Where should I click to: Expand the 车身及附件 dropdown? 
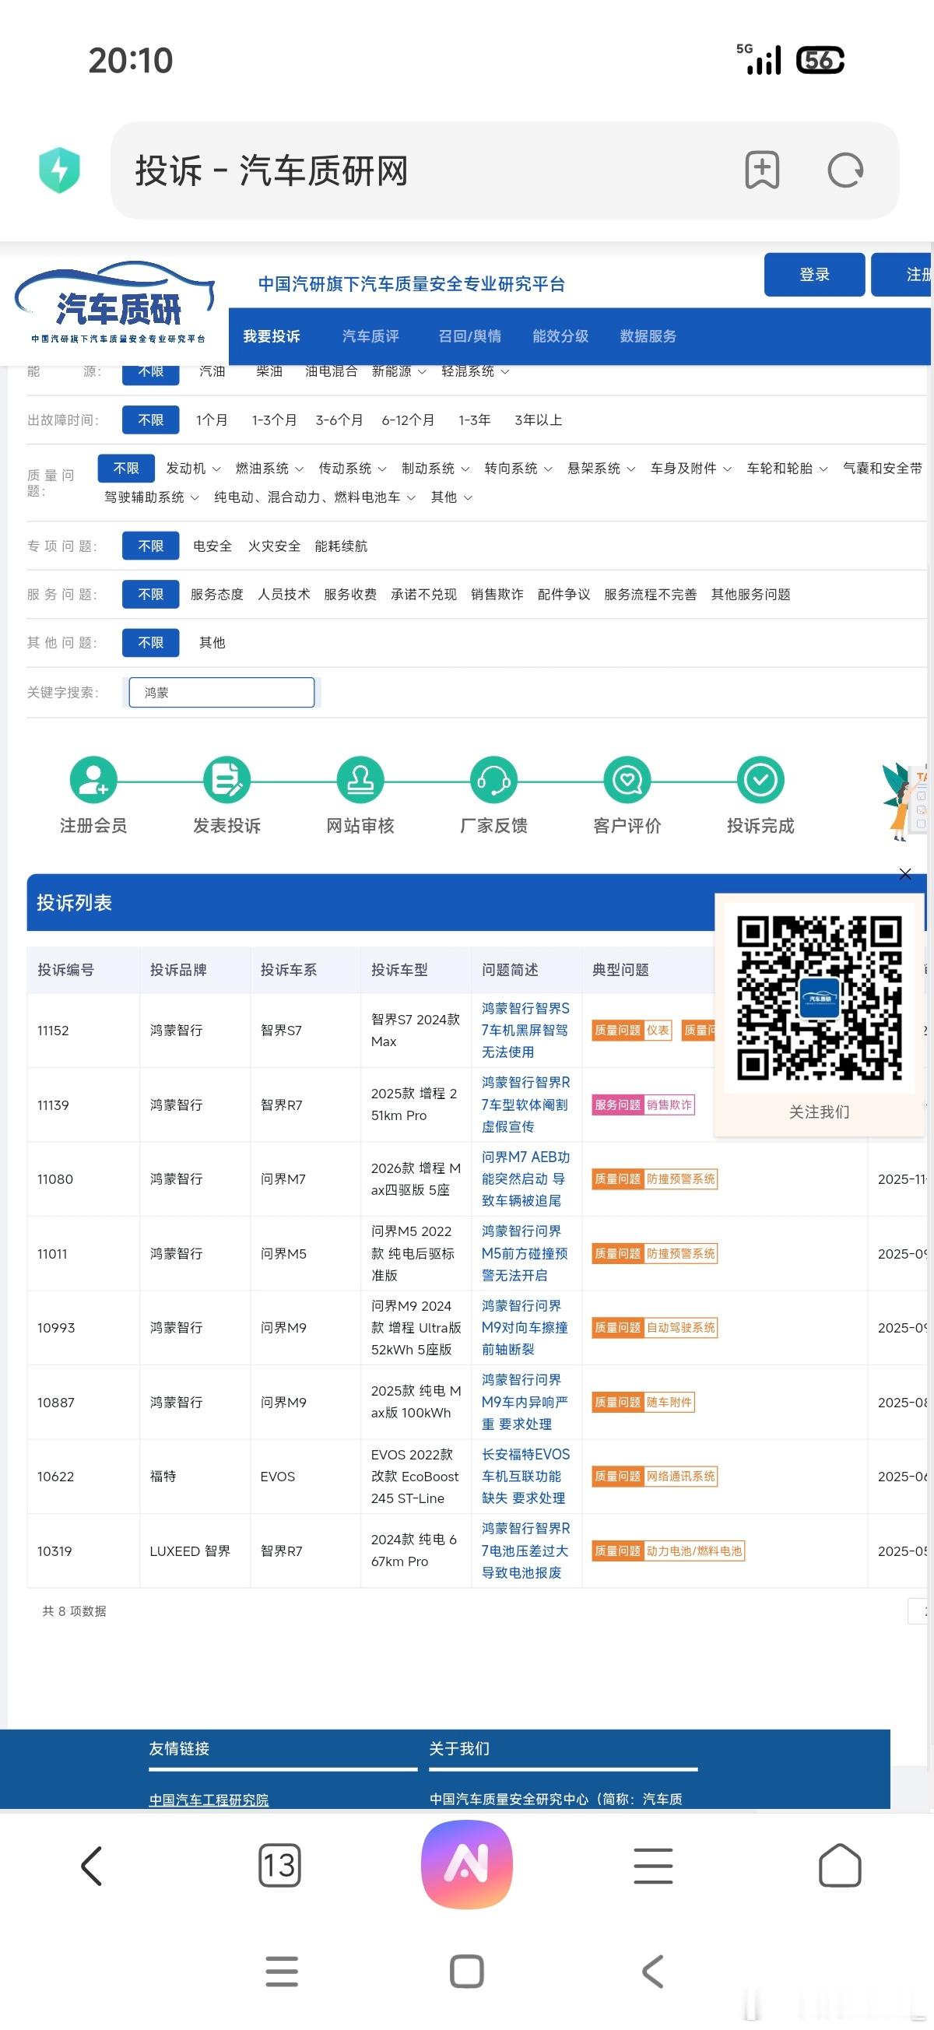[x=691, y=468]
